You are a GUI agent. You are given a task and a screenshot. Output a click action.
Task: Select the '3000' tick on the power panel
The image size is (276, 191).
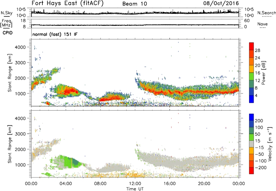click(20, 63)
